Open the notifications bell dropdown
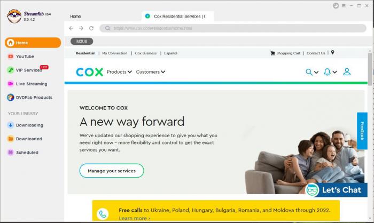Image resolution: width=374 pixels, height=223 pixels. coord(330,71)
